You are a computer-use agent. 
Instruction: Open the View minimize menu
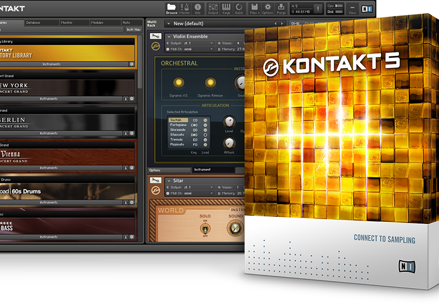[352, 9]
